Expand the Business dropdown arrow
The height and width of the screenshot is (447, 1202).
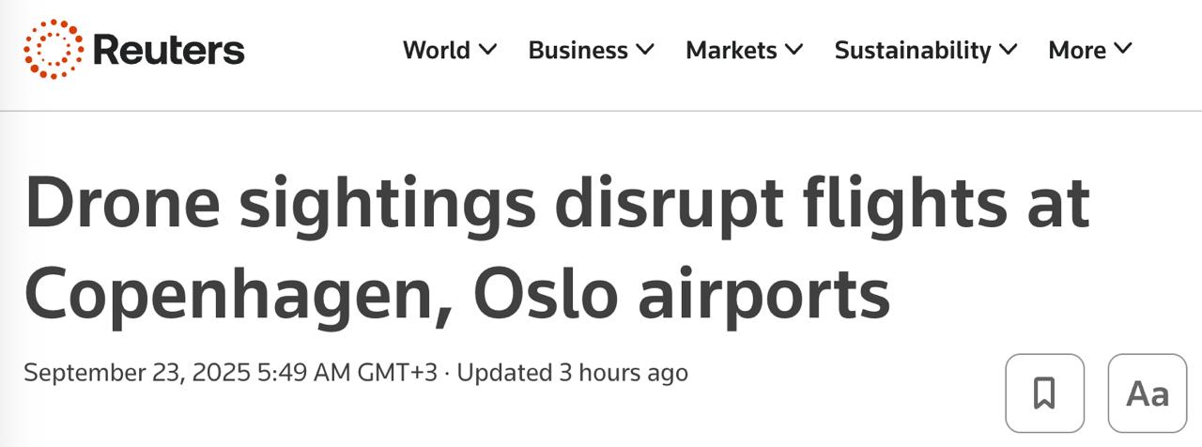645,49
